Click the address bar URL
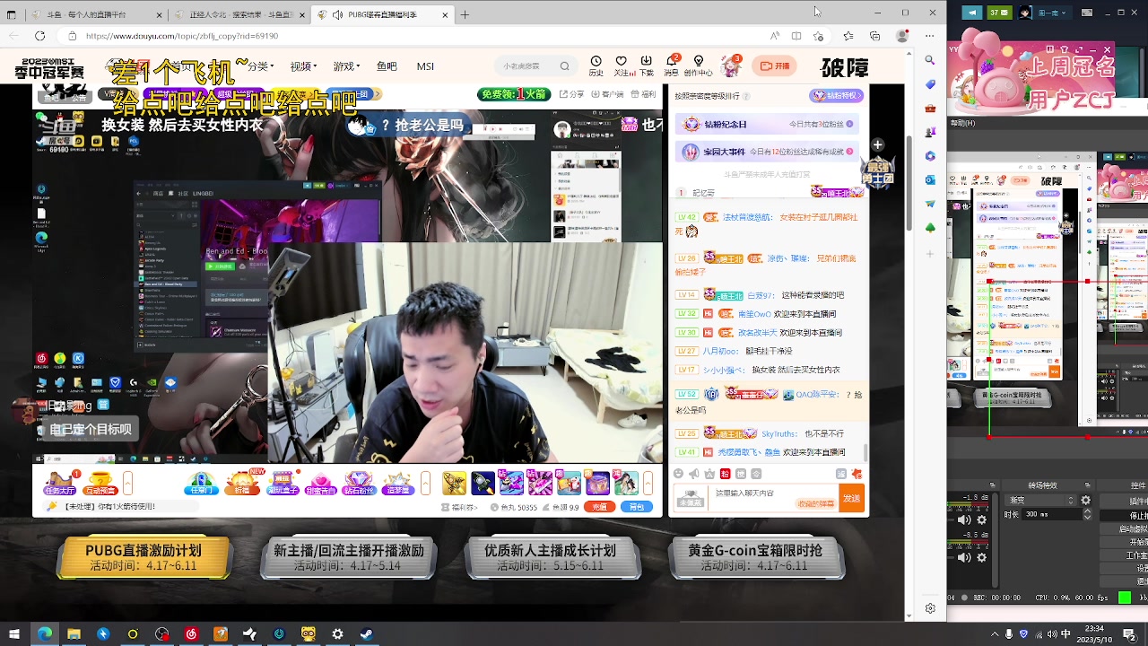 (182, 36)
